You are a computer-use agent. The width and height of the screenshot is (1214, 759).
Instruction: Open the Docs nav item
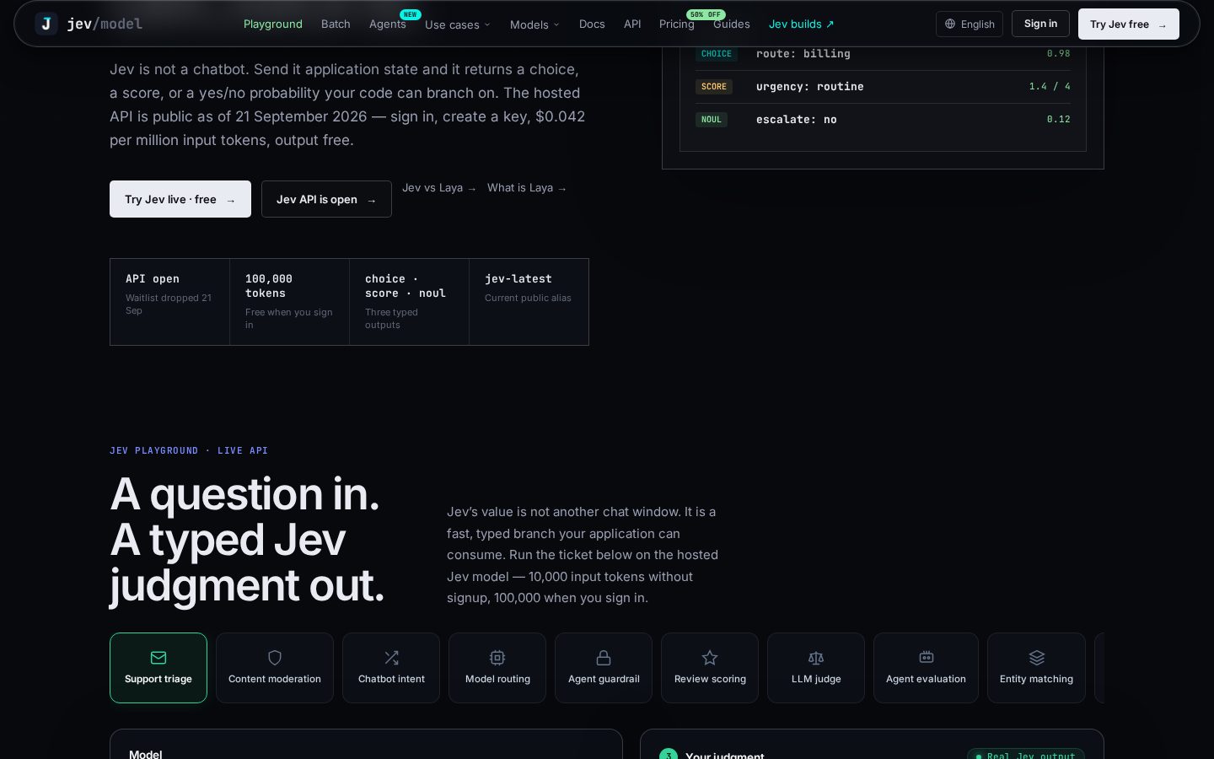592,24
